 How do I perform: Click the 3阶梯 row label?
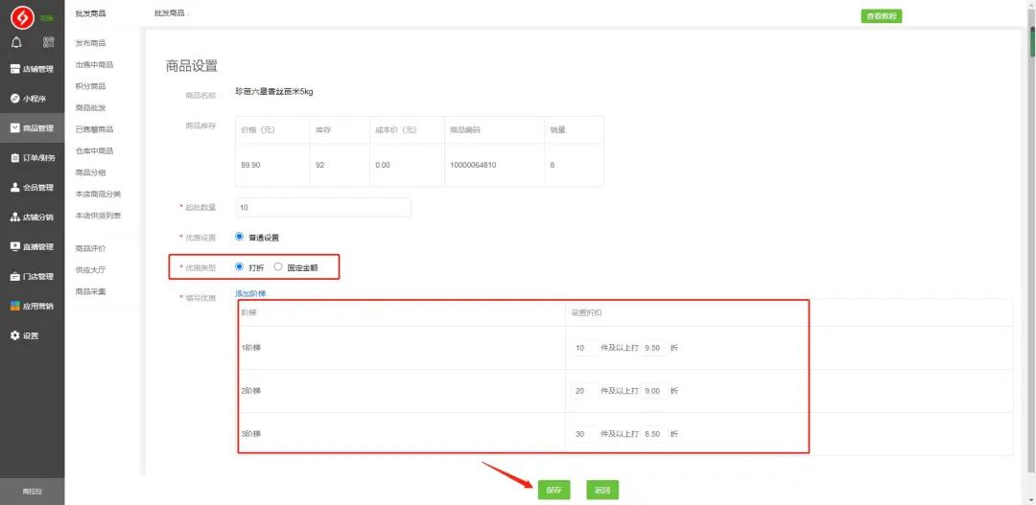pos(251,434)
